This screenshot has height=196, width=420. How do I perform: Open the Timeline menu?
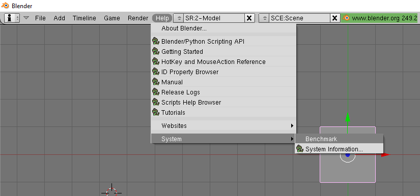(x=85, y=18)
